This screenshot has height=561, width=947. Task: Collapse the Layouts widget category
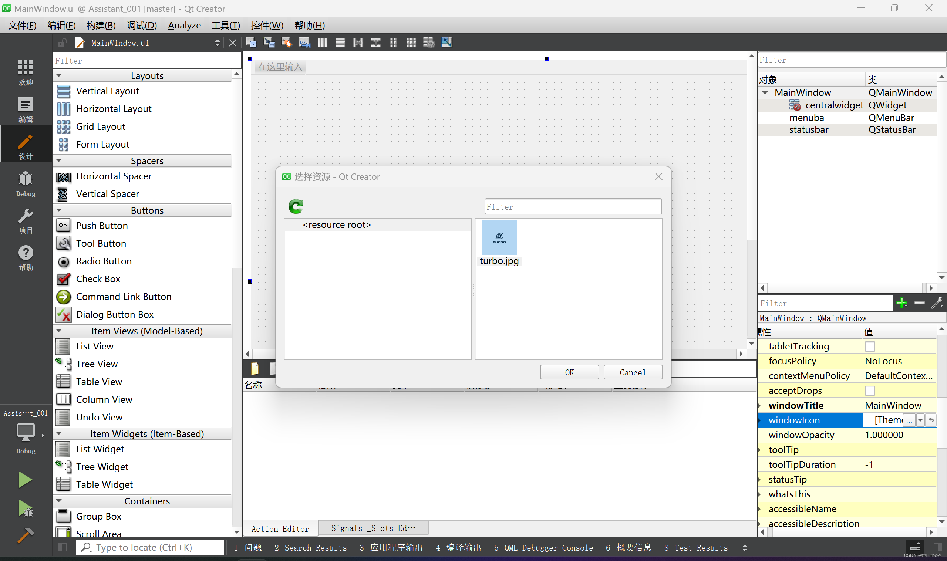[59, 75]
